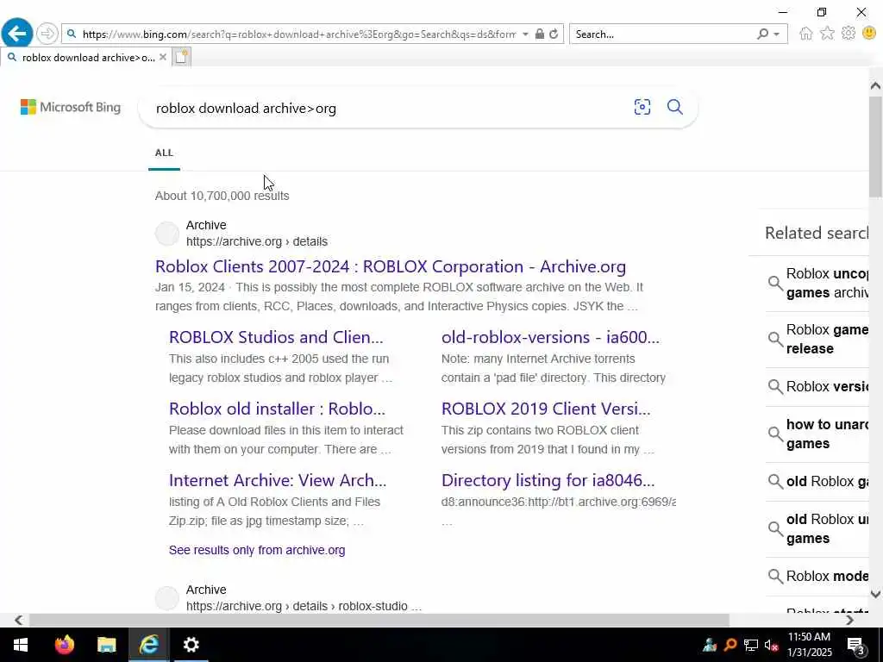
Task: Expand the search provider dropdown arrow
Action: (x=777, y=34)
